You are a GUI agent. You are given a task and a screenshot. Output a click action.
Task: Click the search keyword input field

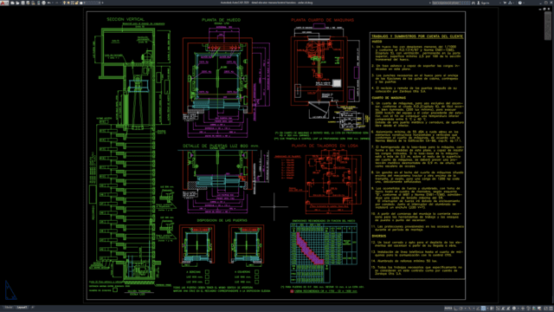click(x=451, y=3)
